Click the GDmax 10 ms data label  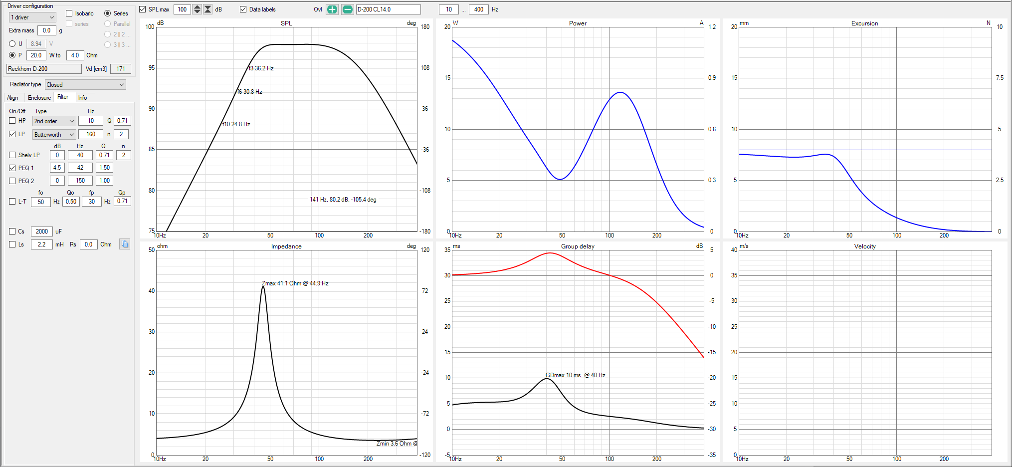[x=576, y=375]
